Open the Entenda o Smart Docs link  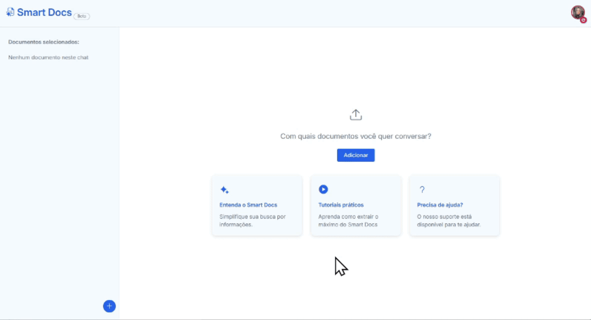pos(248,205)
